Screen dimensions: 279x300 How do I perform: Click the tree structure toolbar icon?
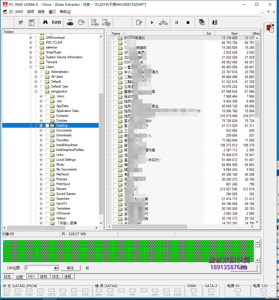point(95,22)
